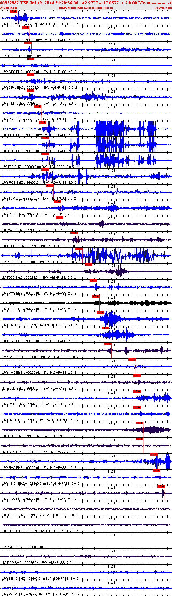172x596 pixels.
Task: Click the 'PB B028 EHZ' station label
Action: pos(13,40)
